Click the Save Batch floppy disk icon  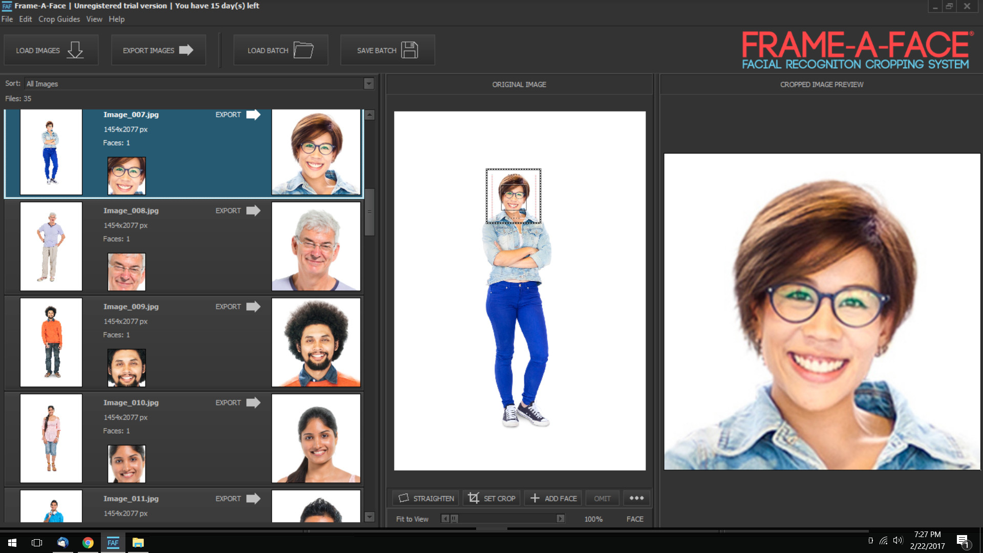coord(410,50)
